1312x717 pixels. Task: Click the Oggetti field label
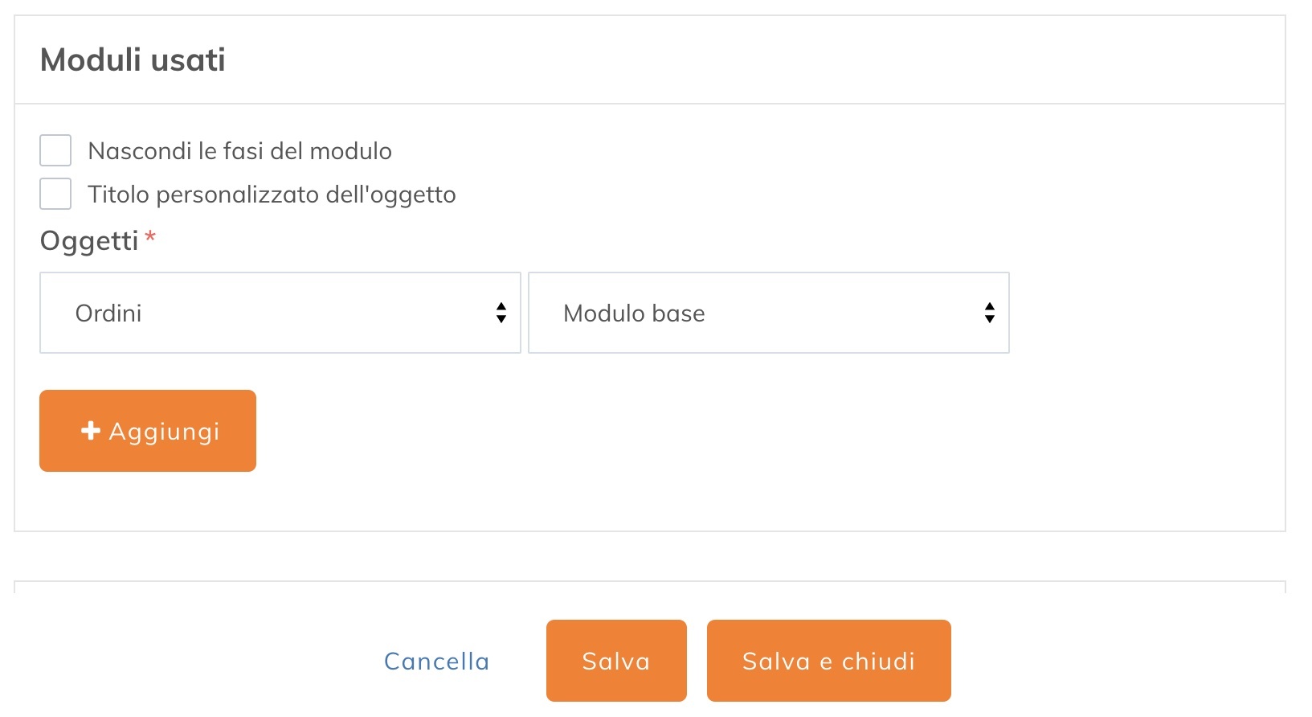[88, 240]
